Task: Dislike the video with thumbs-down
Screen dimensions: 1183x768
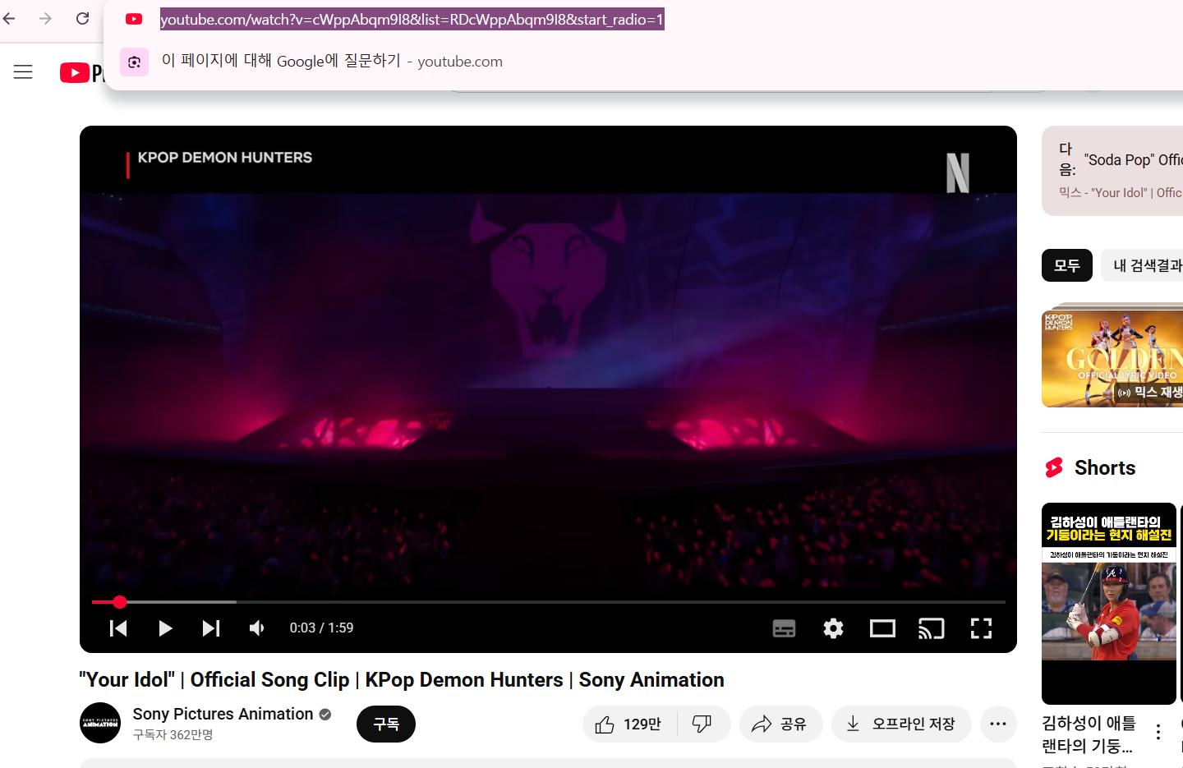Action: [702, 724]
